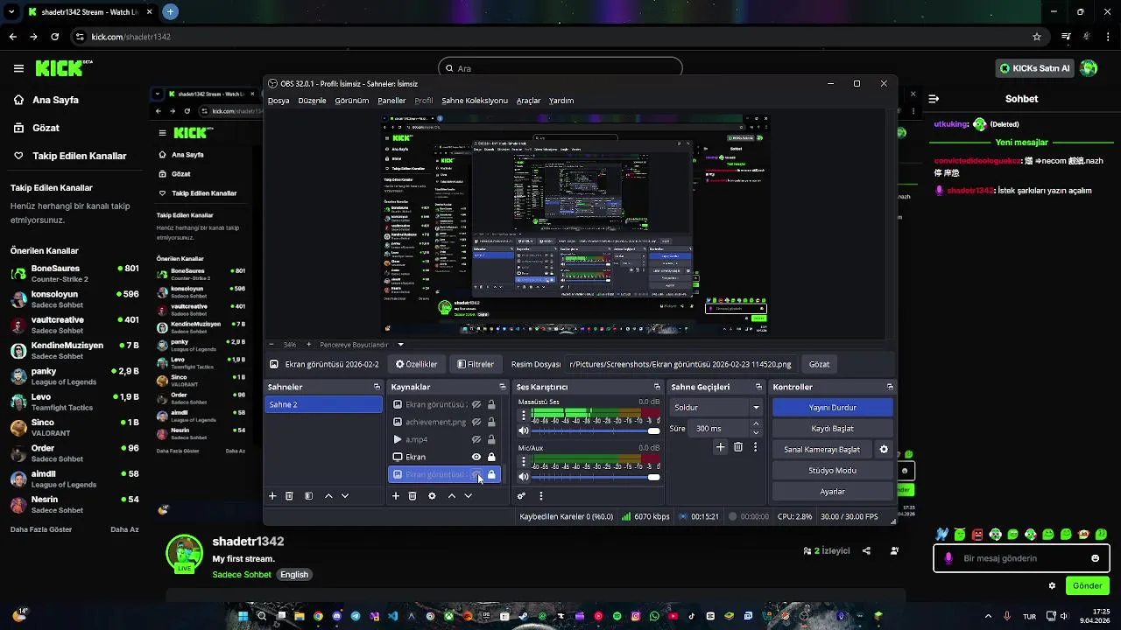The width and height of the screenshot is (1121, 630).
Task: Toggle lock on highlighted Ekran görüntüsü source
Action: (491, 474)
